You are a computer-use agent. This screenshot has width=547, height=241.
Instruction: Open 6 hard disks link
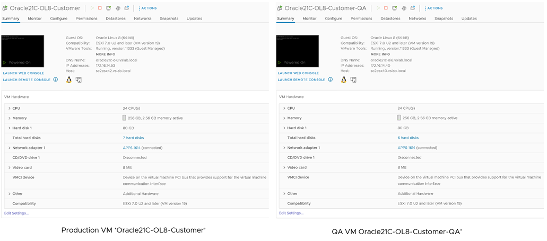point(408,138)
